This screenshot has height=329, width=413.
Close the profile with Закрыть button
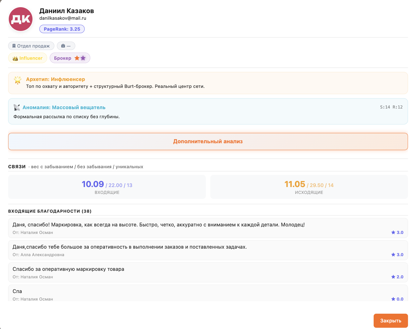[x=391, y=321]
